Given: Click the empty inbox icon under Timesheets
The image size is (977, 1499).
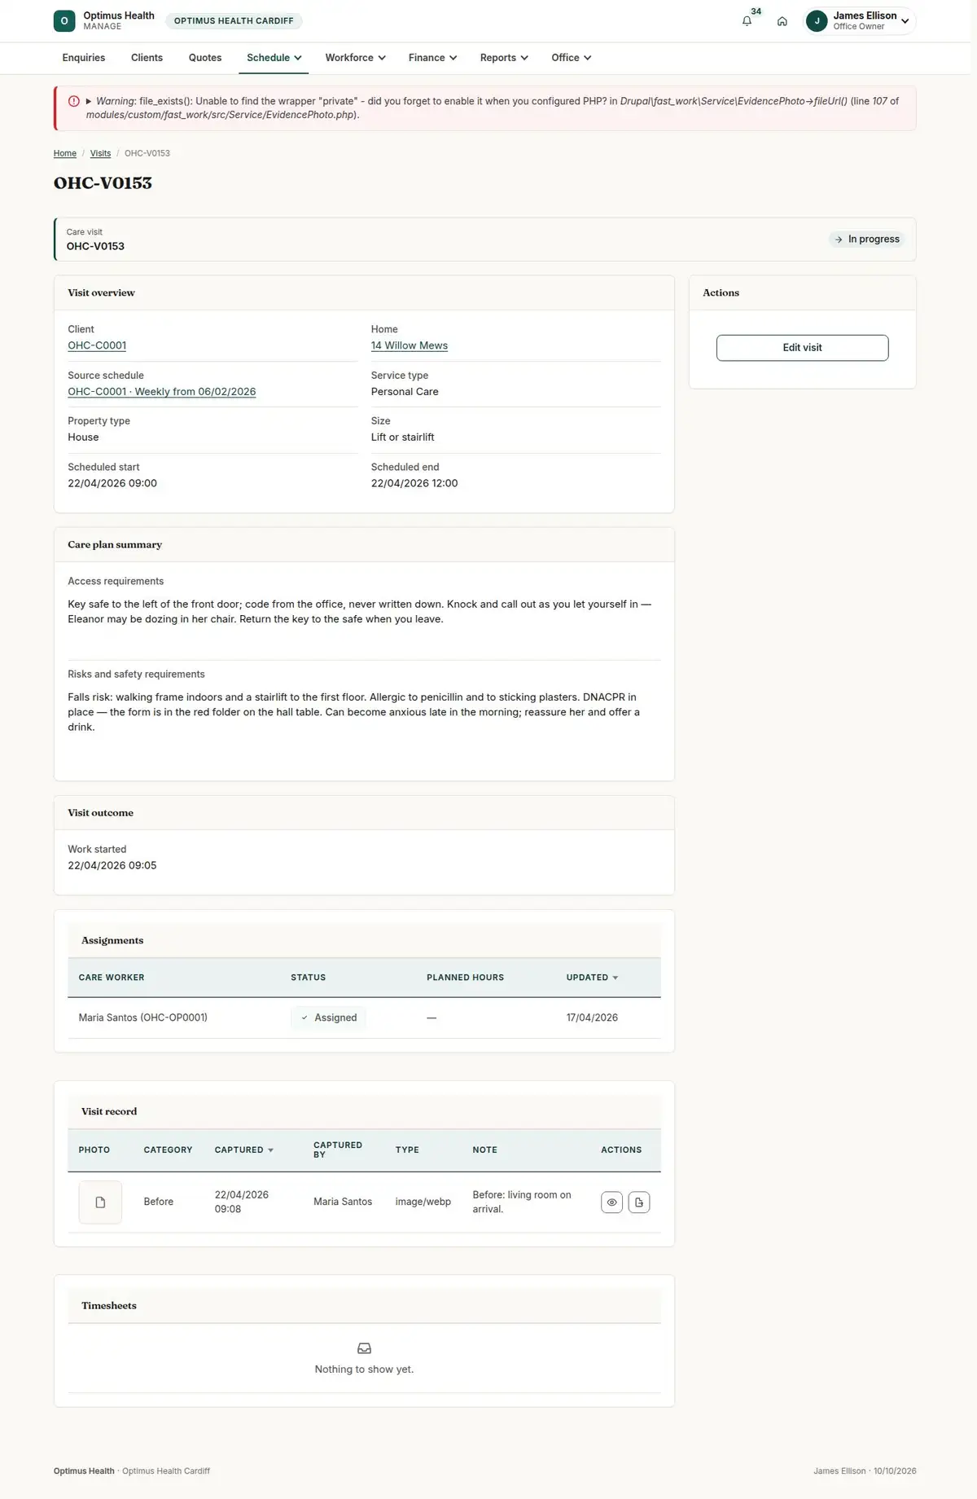Looking at the screenshot, I should click(365, 1348).
